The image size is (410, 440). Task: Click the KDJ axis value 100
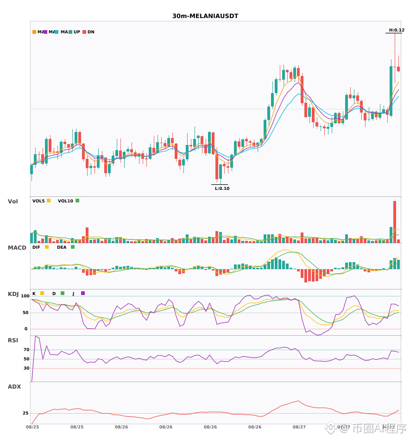pos(25,296)
